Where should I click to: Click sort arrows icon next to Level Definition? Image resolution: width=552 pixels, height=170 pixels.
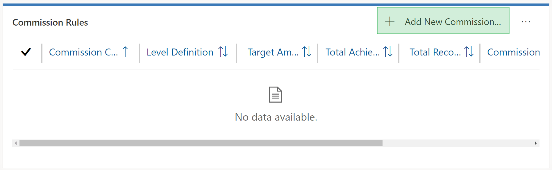223,52
